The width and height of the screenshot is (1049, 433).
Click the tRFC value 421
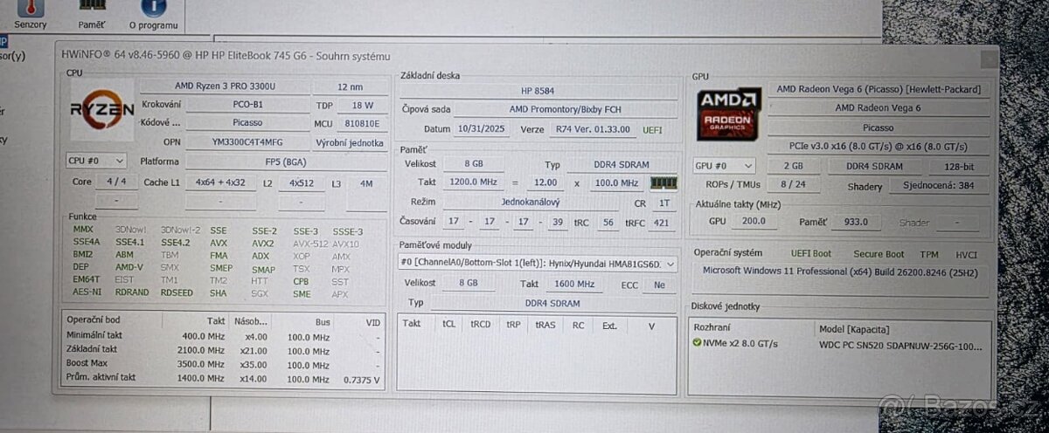[x=662, y=223]
